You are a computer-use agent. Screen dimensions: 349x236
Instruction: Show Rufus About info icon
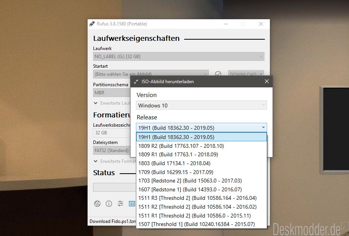pyautogui.click(x=109, y=204)
